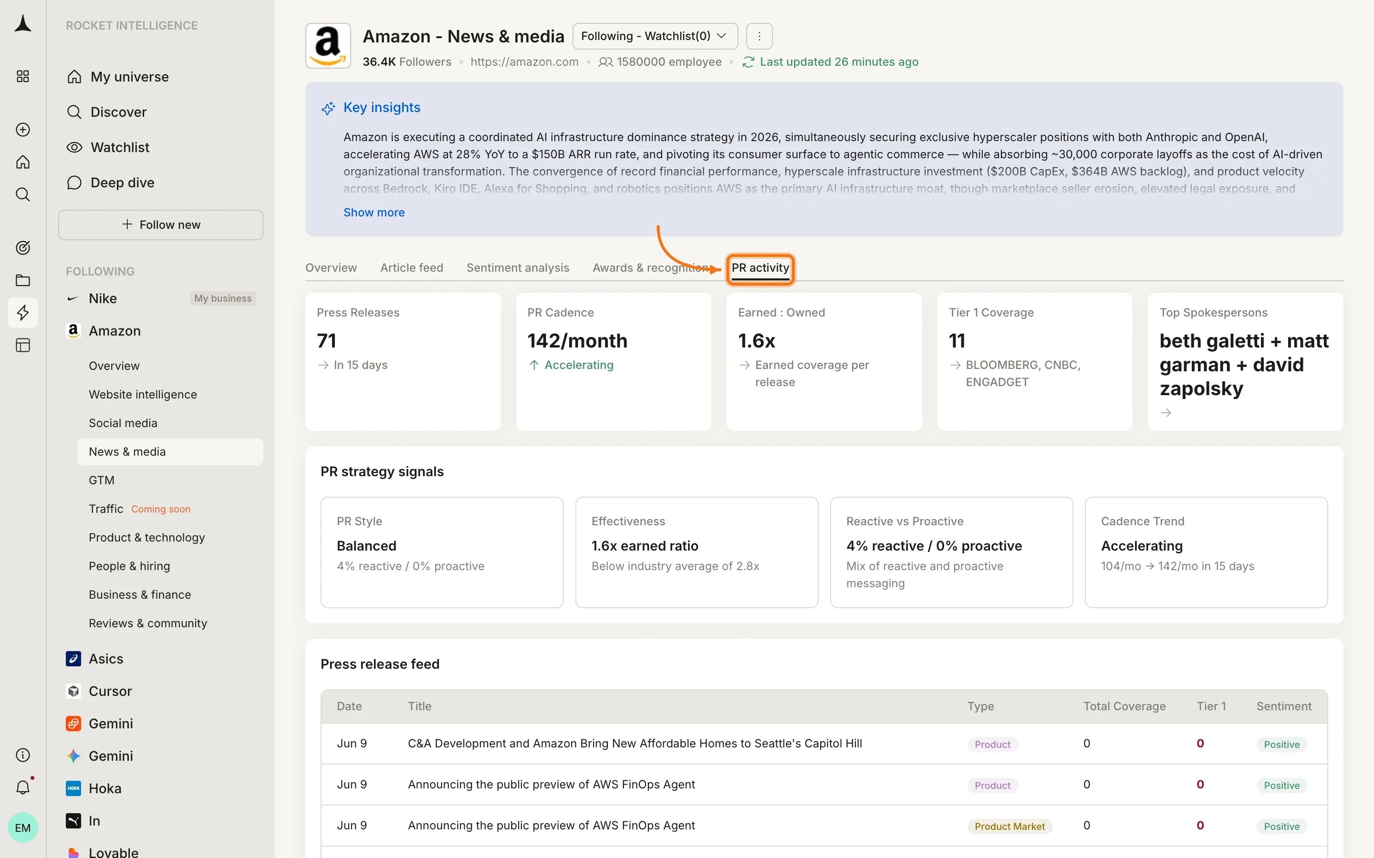This screenshot has width=1374, height=858.
Task: Click the refresh icon beside Last updated
Action: tap(748, 62)
